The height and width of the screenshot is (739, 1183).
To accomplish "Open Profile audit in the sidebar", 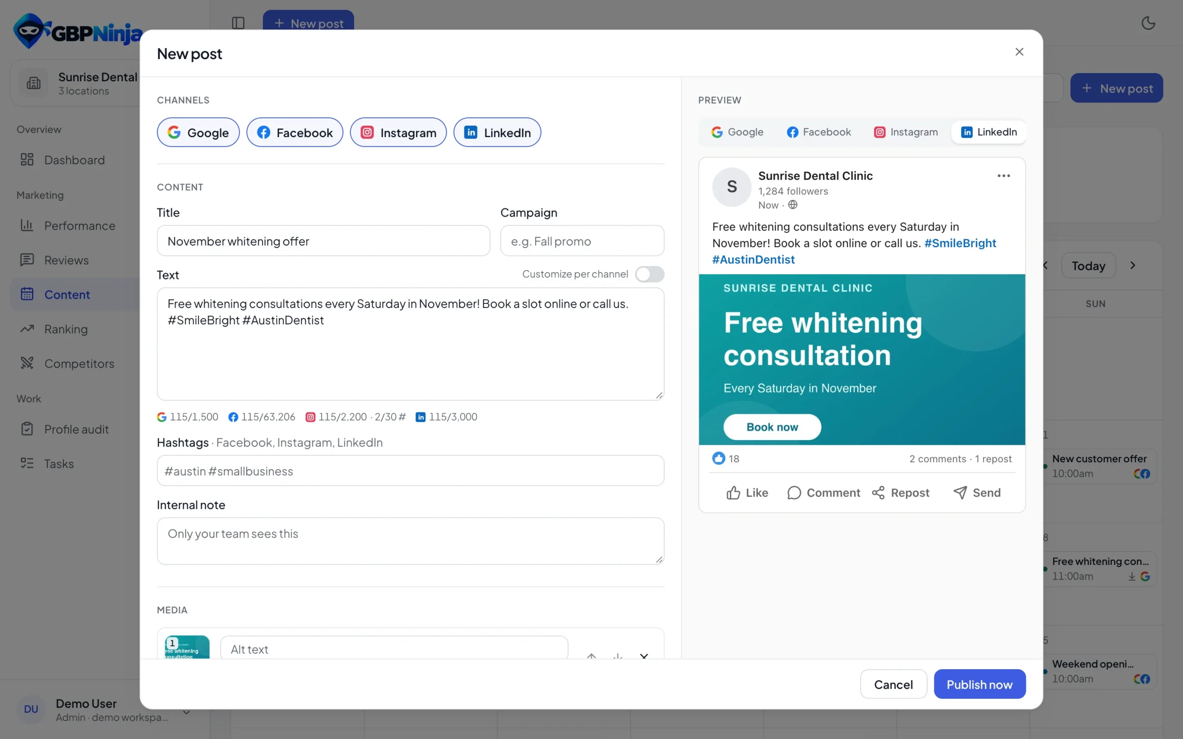I will click(x=75, y=429).
